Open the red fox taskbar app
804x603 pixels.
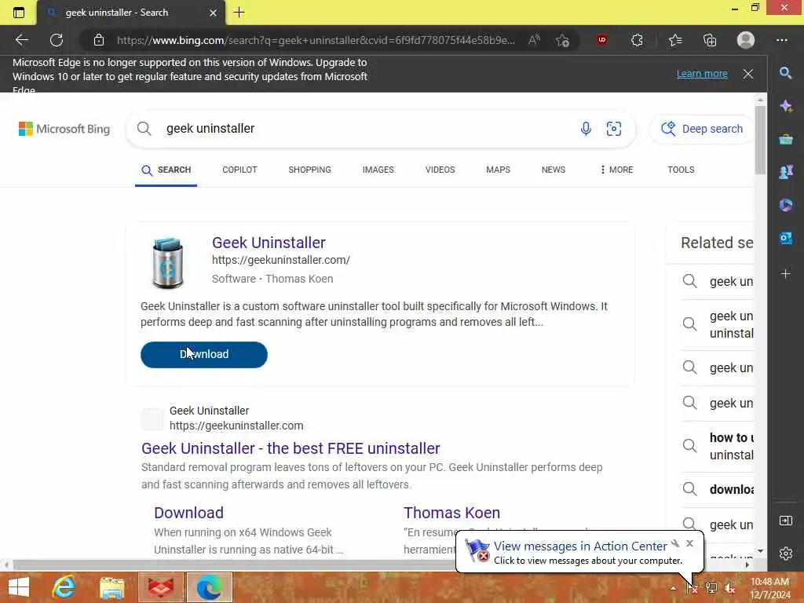[x=160, y=587]
